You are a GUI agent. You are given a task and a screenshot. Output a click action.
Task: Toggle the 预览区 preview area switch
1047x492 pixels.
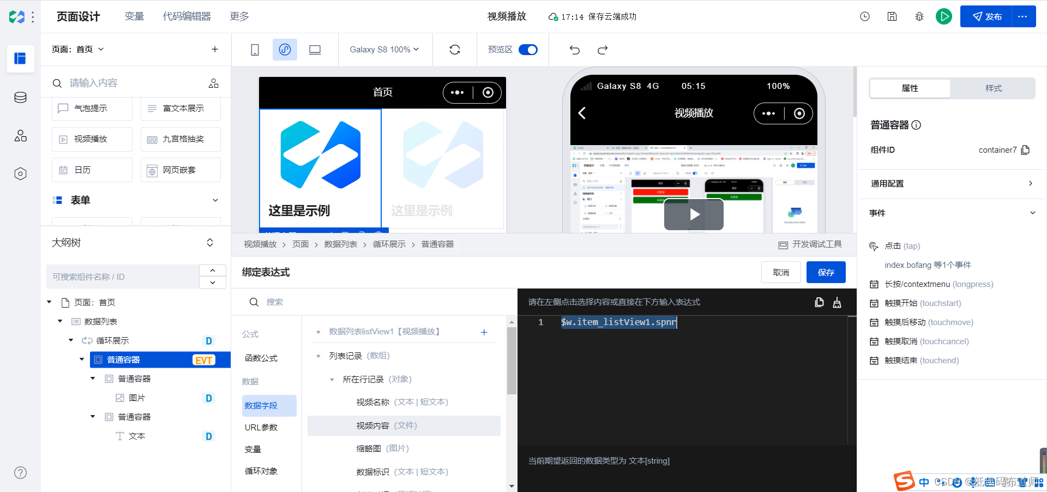tap(528, 50)
